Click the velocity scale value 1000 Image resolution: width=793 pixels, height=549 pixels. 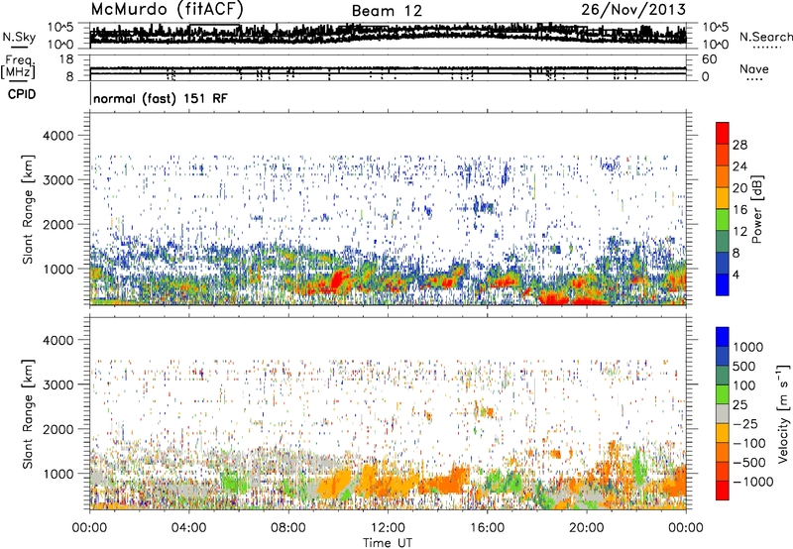pyautogui.click(x=748, y=347)
